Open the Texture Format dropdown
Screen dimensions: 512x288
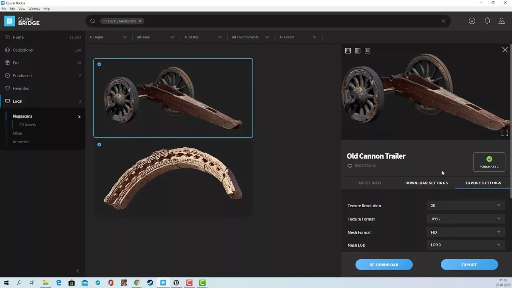(466, 219)
